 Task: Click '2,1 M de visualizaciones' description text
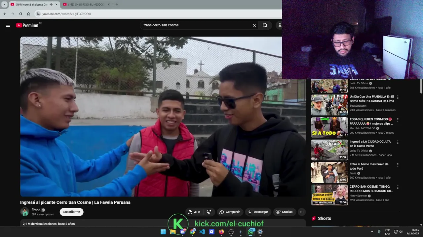[x=40, y=224]
